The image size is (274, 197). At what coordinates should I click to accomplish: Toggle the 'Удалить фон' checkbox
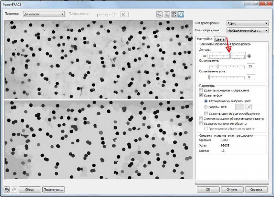pos(202,96)
